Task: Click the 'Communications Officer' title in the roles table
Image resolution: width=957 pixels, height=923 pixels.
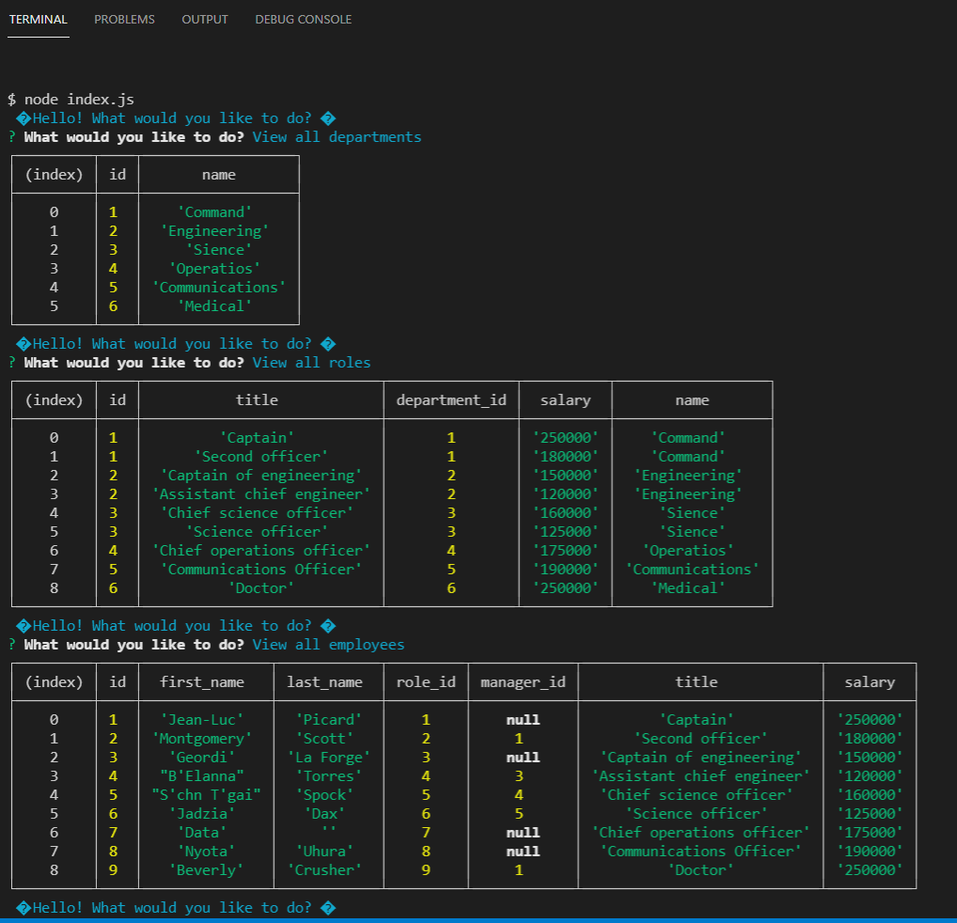Action: [x=261, y=570]
